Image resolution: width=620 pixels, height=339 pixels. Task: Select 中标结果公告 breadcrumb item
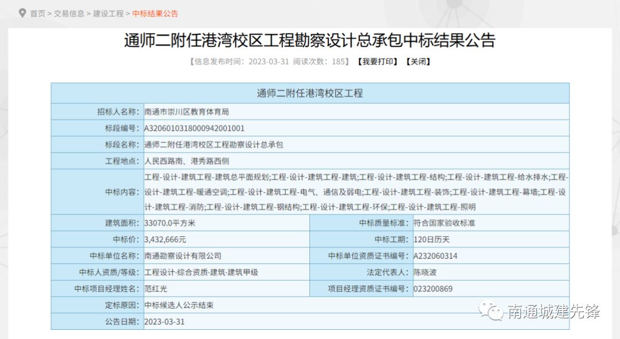click(x=155, y=13)
